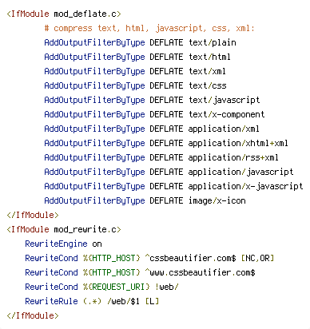
Task: Select the application/javascript MIME type
Action: pos(240,172)
